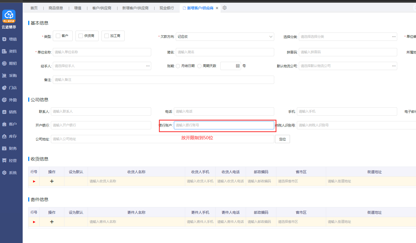Select the 周期天数 radio option
The image size is (416, 243).
[200, 66]
